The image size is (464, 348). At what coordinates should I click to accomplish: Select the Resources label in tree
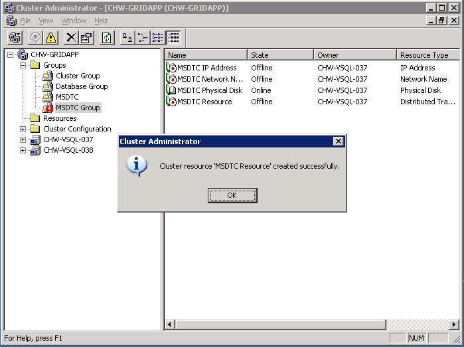(x=60, y=118)
